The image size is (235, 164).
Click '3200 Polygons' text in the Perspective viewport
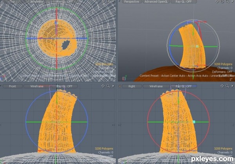[x=223, y=64]
